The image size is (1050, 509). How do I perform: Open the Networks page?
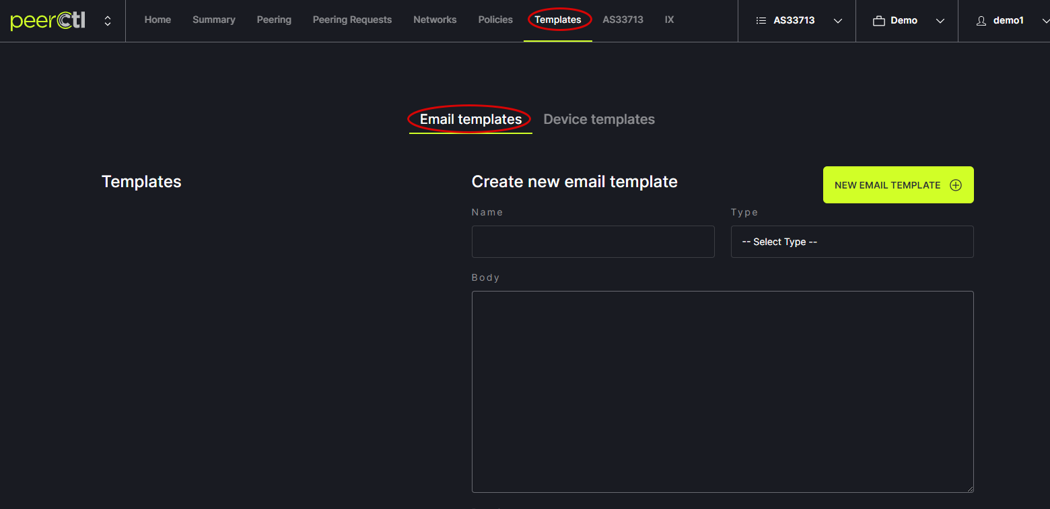[435, 20]
